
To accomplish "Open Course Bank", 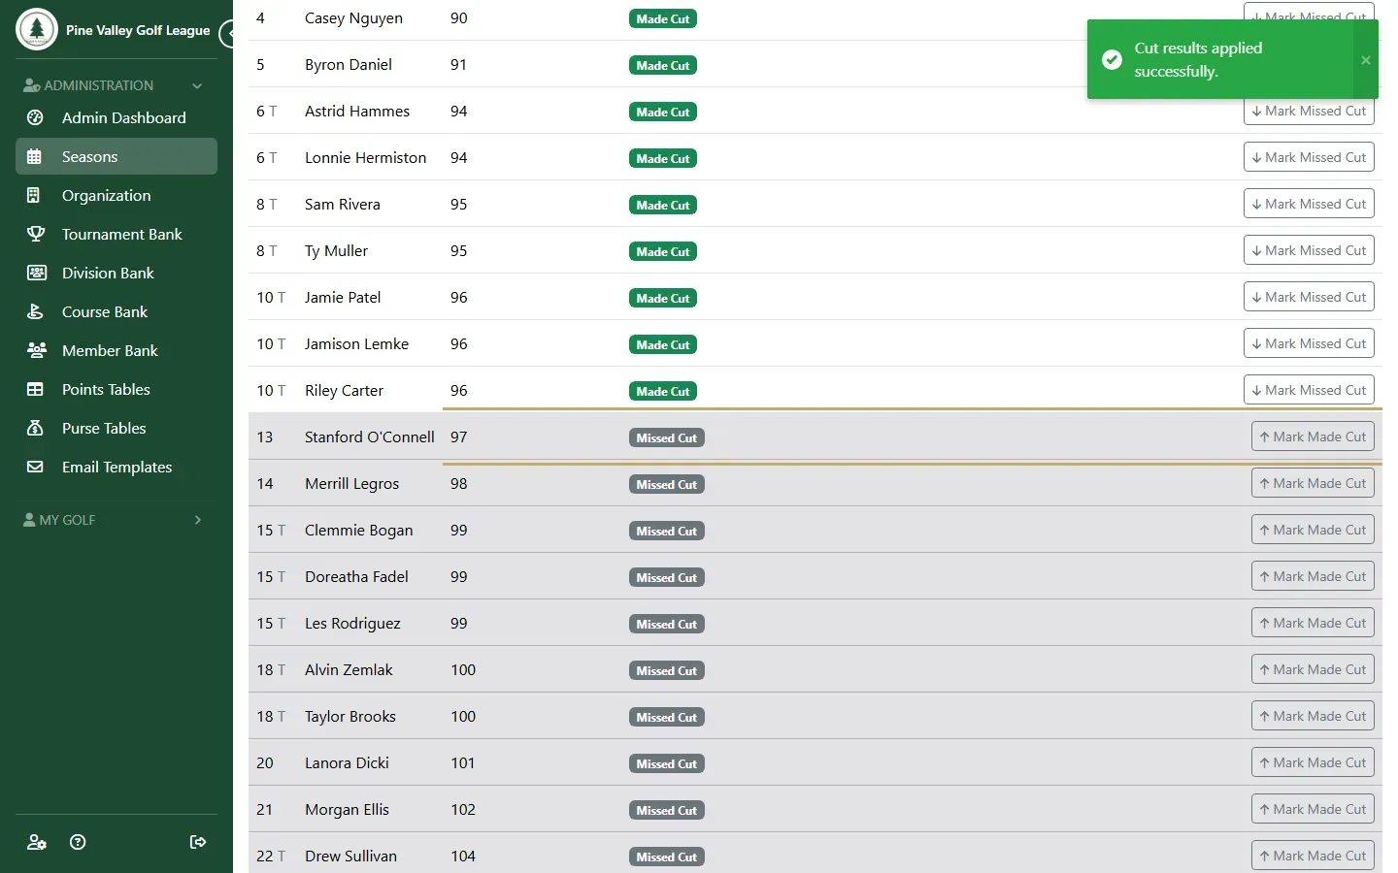I will coord(116,311).
